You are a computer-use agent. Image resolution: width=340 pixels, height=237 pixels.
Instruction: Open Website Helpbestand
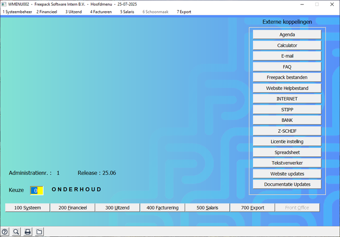[287, 88]
